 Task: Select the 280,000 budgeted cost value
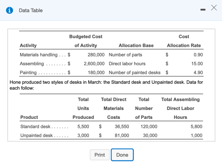[96, 55]
